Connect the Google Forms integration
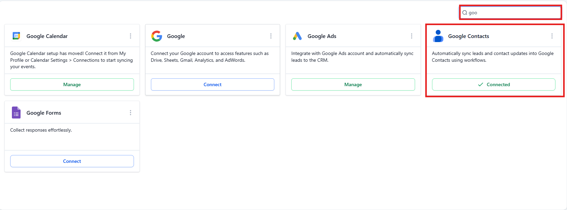This screenshot has height=210, width=567. (x=72, y=161)
